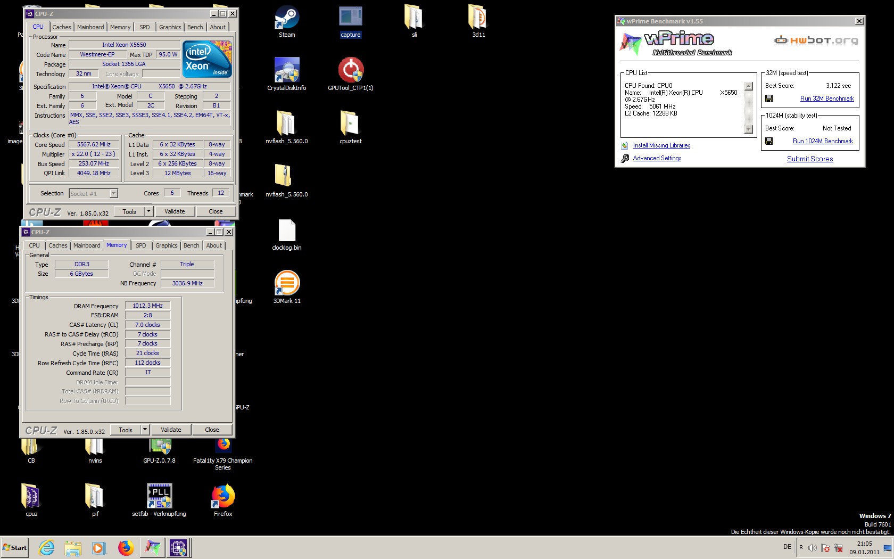Click CPU List scrollbar up arrow

coord(749,86)
